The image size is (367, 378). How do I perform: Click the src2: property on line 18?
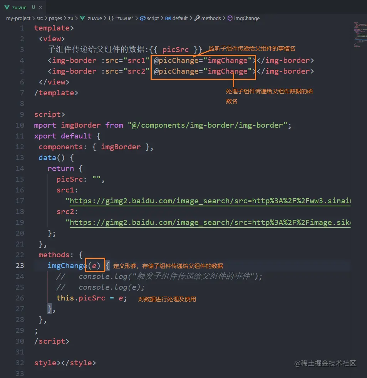[67, 212]
